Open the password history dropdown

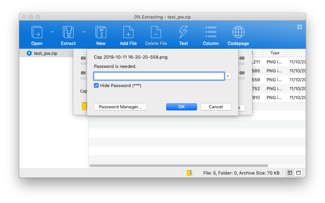[228, 76]
